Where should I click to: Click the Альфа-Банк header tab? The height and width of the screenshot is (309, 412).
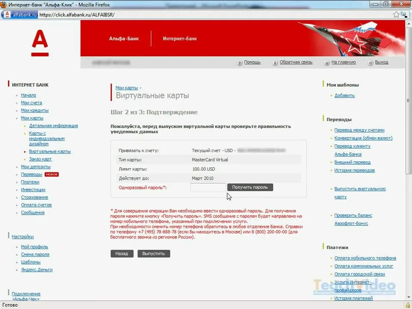pyautogui.click(x=124, y=39)
